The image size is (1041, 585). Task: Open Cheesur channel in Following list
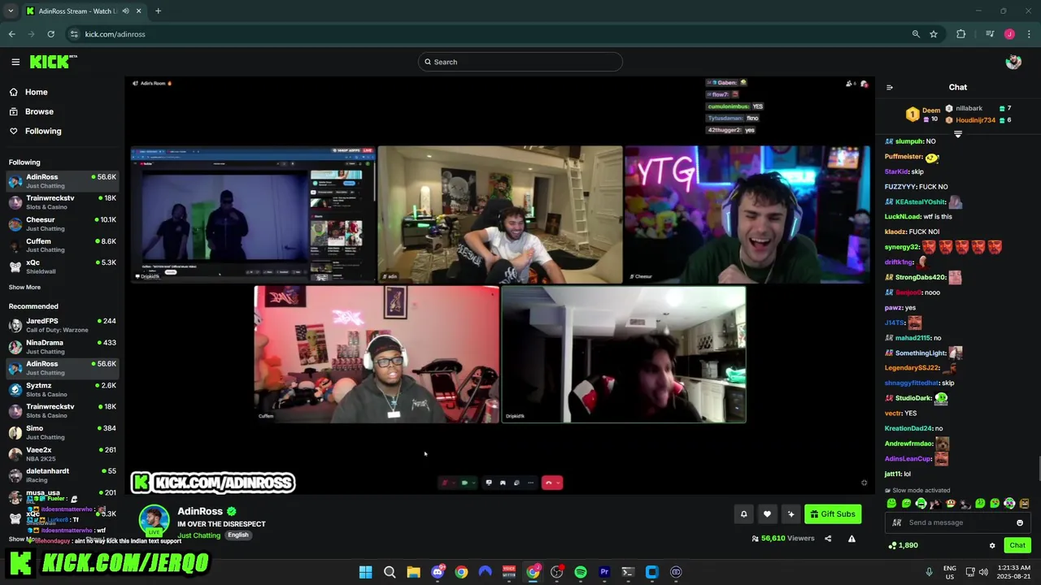[x=62, y=223]
